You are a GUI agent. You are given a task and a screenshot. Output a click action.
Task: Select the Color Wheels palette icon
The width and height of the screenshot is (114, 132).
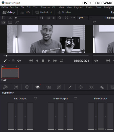[27, 87]
